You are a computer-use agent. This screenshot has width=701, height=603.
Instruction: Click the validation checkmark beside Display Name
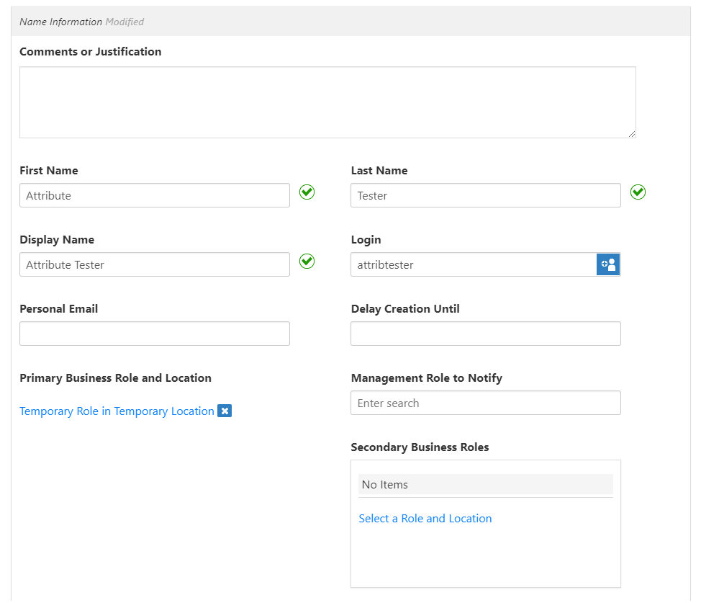pos(307,262)
